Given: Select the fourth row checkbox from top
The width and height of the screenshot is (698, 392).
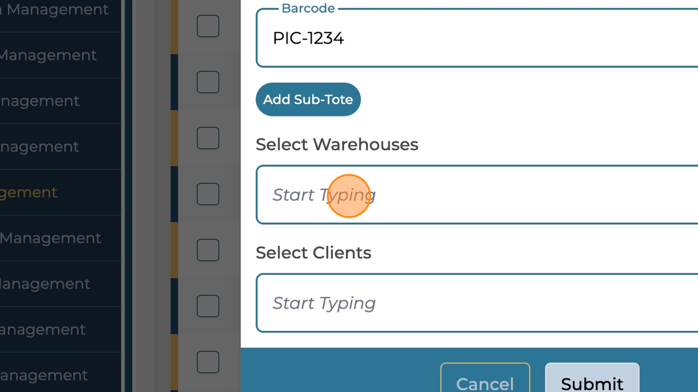Looking at the screenshot, I should pyautogui.click(x=208, y=194).
